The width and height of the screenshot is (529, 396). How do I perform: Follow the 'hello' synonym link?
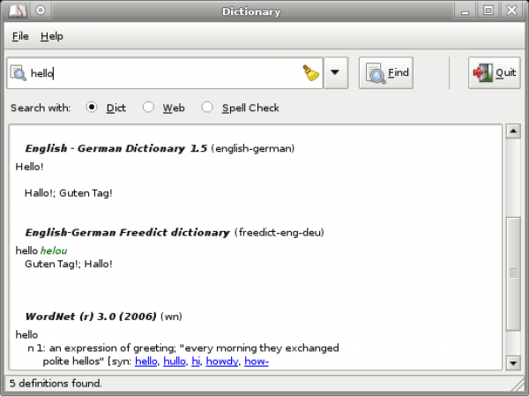[x=146, y=362]
